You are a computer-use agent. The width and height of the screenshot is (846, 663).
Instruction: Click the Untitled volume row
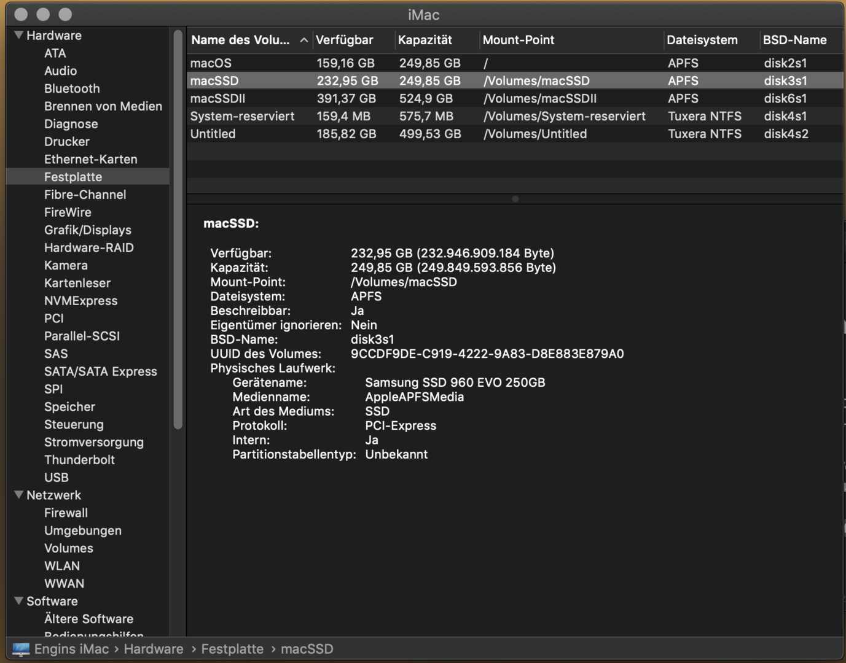pyautogui.click(x=213, y=134)
